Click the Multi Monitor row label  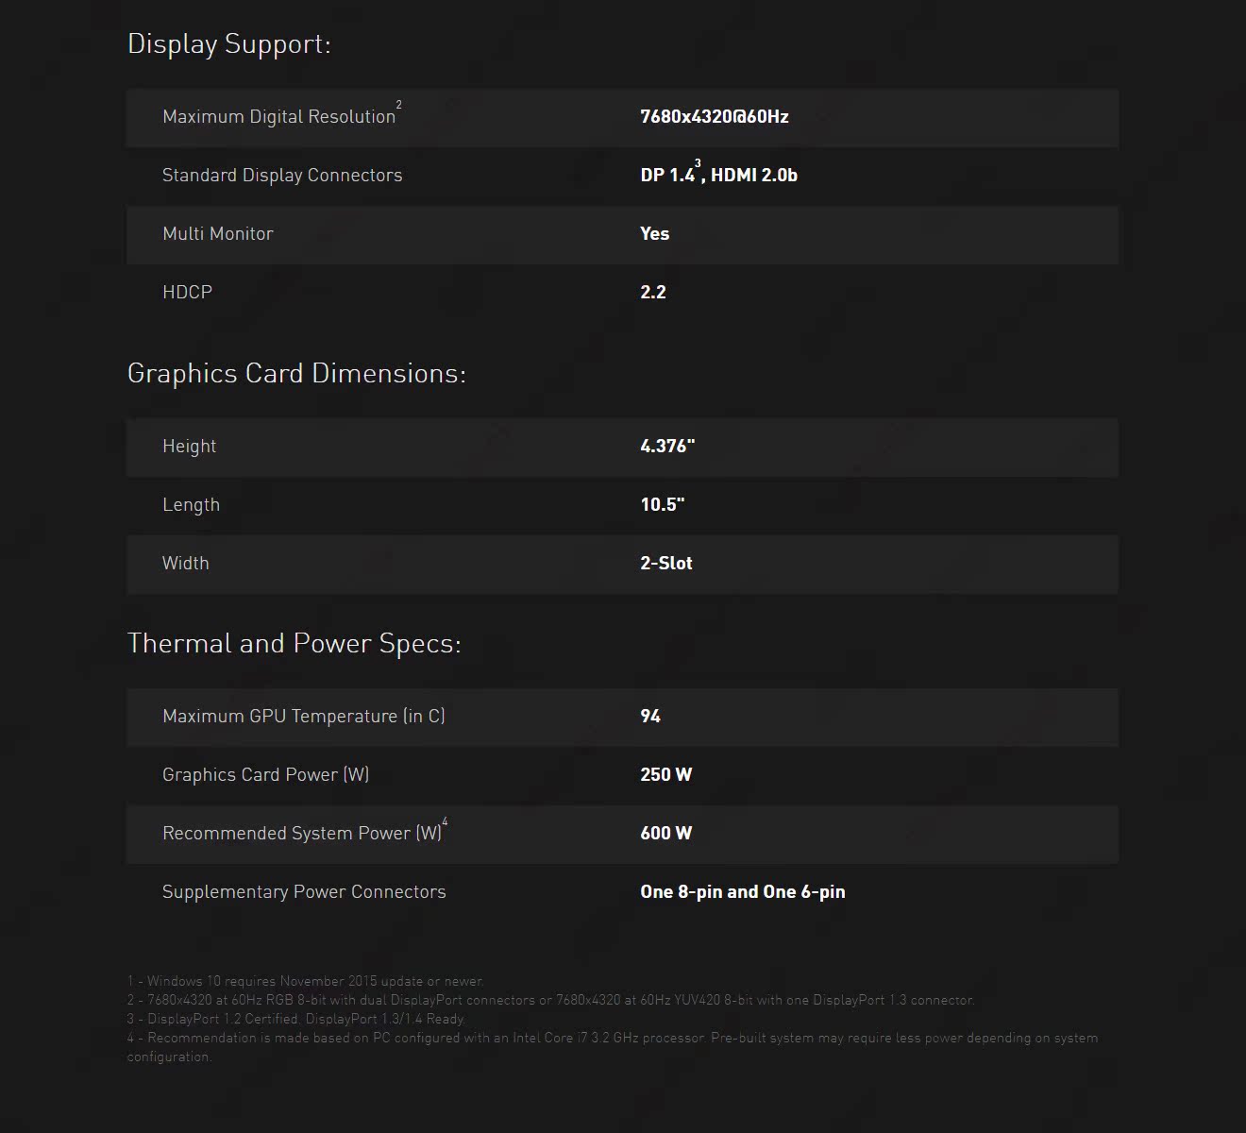(x=218, y=234)
